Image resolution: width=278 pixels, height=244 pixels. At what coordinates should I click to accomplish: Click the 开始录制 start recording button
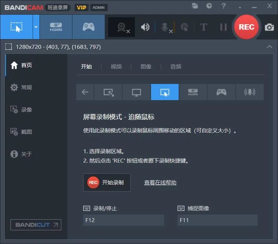[x=107, y=183]
